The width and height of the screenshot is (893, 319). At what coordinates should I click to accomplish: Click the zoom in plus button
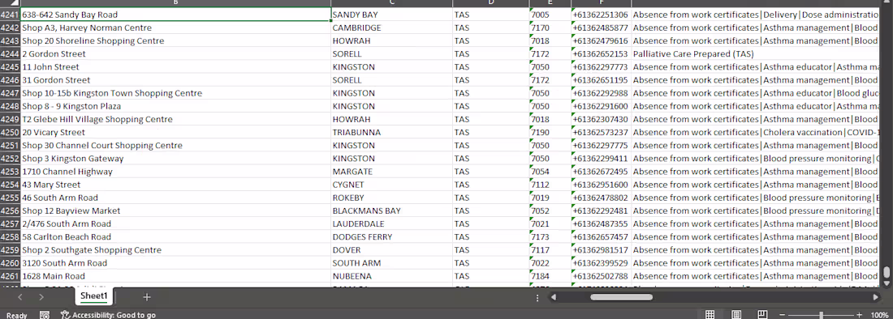[860, 315]
